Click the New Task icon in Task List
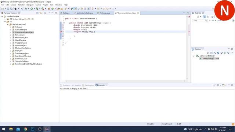The width and height of the screenshot is (235, 132). (198, 17)
